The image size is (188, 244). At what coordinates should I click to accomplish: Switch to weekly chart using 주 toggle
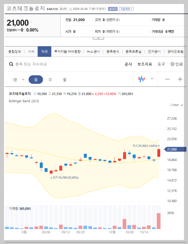(x=50, y=79)
